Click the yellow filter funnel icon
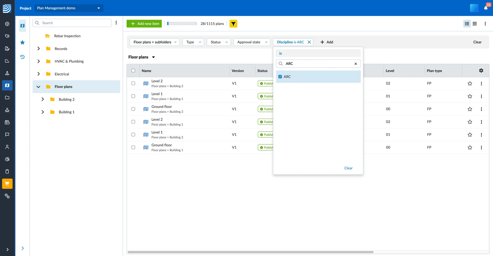 click(233, 24)
